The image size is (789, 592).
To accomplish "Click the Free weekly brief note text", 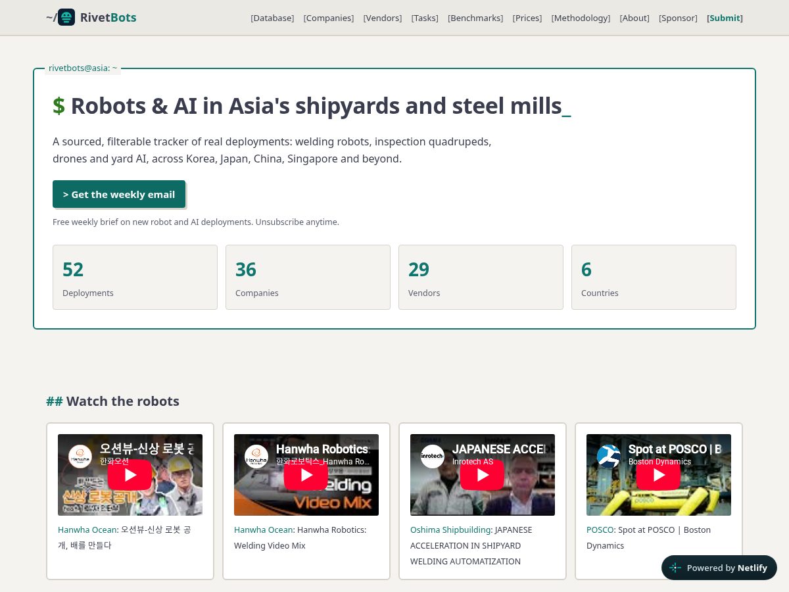I will click(x=196, y=222).
